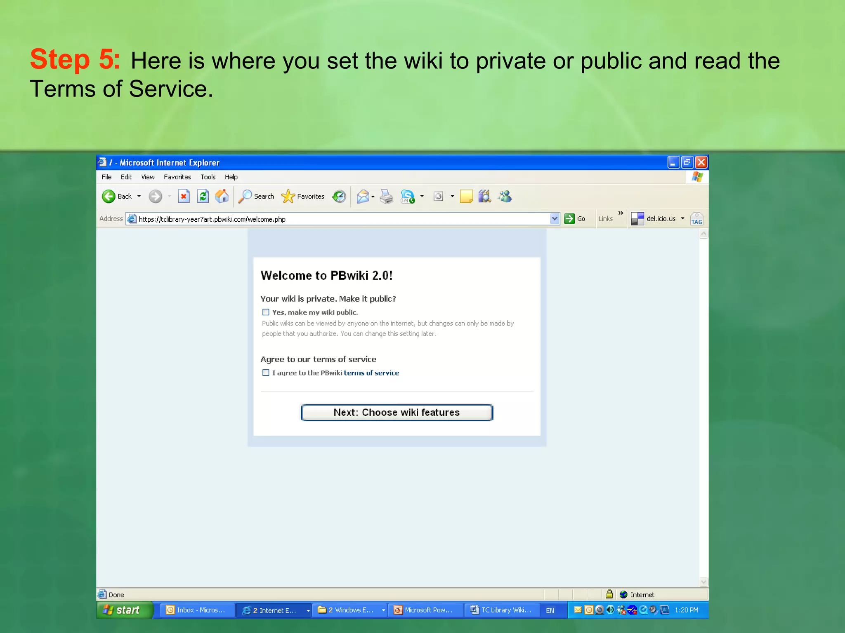Open the View menu
845x633 pixels.
pyautogui.click(x=148, y=177)
